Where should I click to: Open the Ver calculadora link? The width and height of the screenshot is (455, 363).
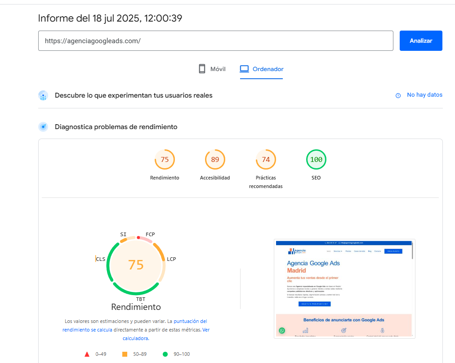(135, 338)
